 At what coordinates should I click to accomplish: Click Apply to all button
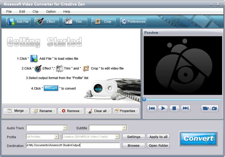point(158,137)
